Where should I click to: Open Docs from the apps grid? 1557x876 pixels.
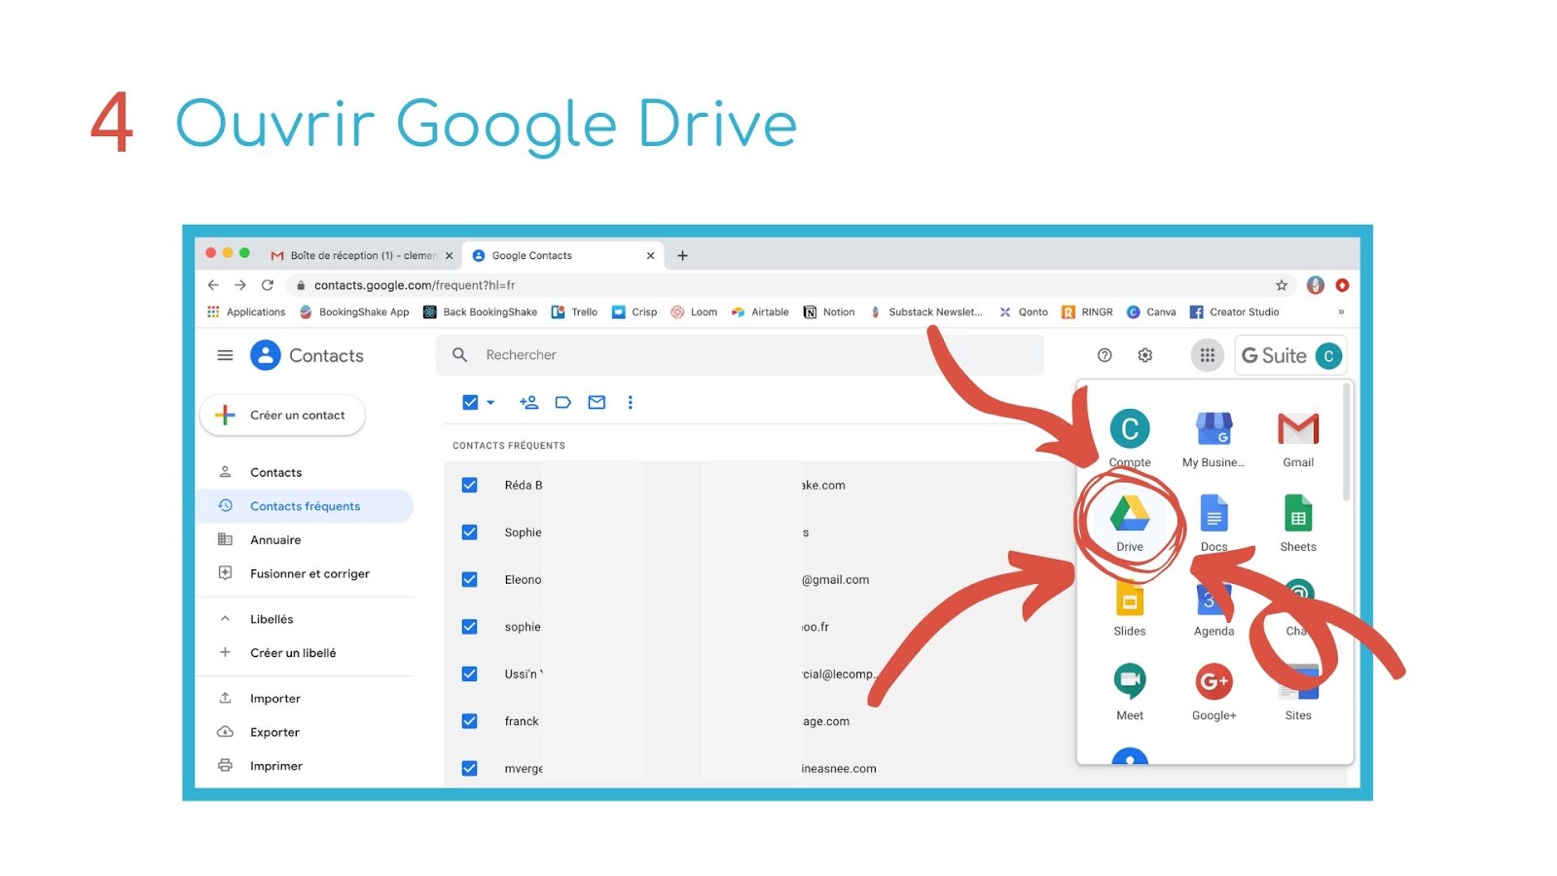coord(1213,524)
